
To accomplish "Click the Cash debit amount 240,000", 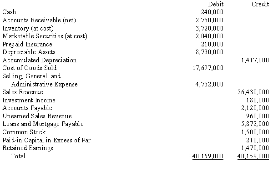I will coord(212,12).
